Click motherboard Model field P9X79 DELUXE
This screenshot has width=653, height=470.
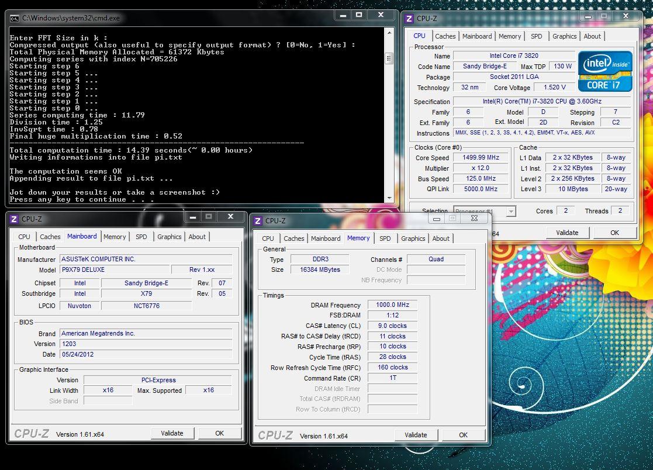[x=115, y=269]
